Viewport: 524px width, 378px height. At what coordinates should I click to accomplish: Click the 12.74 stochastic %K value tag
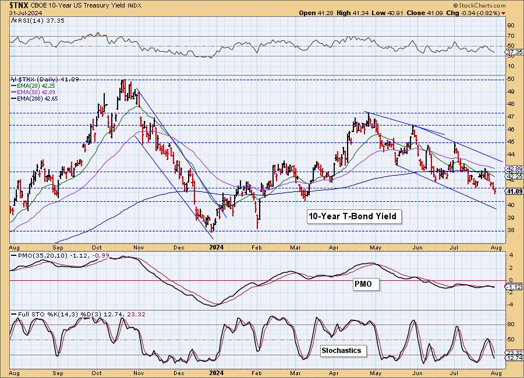pos(514,358)
